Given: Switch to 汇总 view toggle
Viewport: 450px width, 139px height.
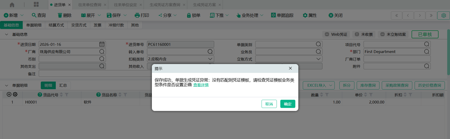Looking at the screenshot, I should [x=63, y=85].
